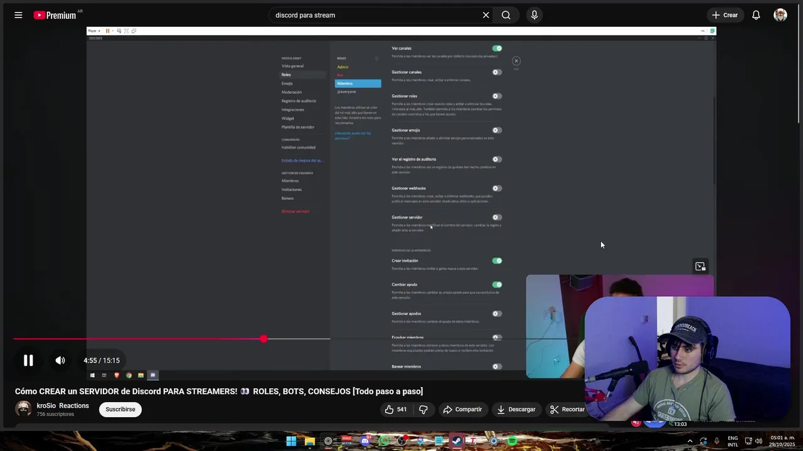
Task: Select 'Vista general' in Discord sidebar
Action: click(x=292, y=66)
